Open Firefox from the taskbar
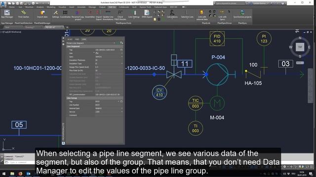 20,174
